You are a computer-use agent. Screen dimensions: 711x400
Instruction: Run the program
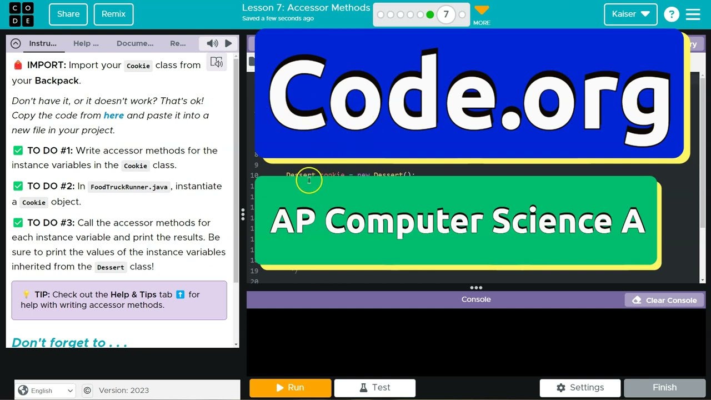click(291, 388)
